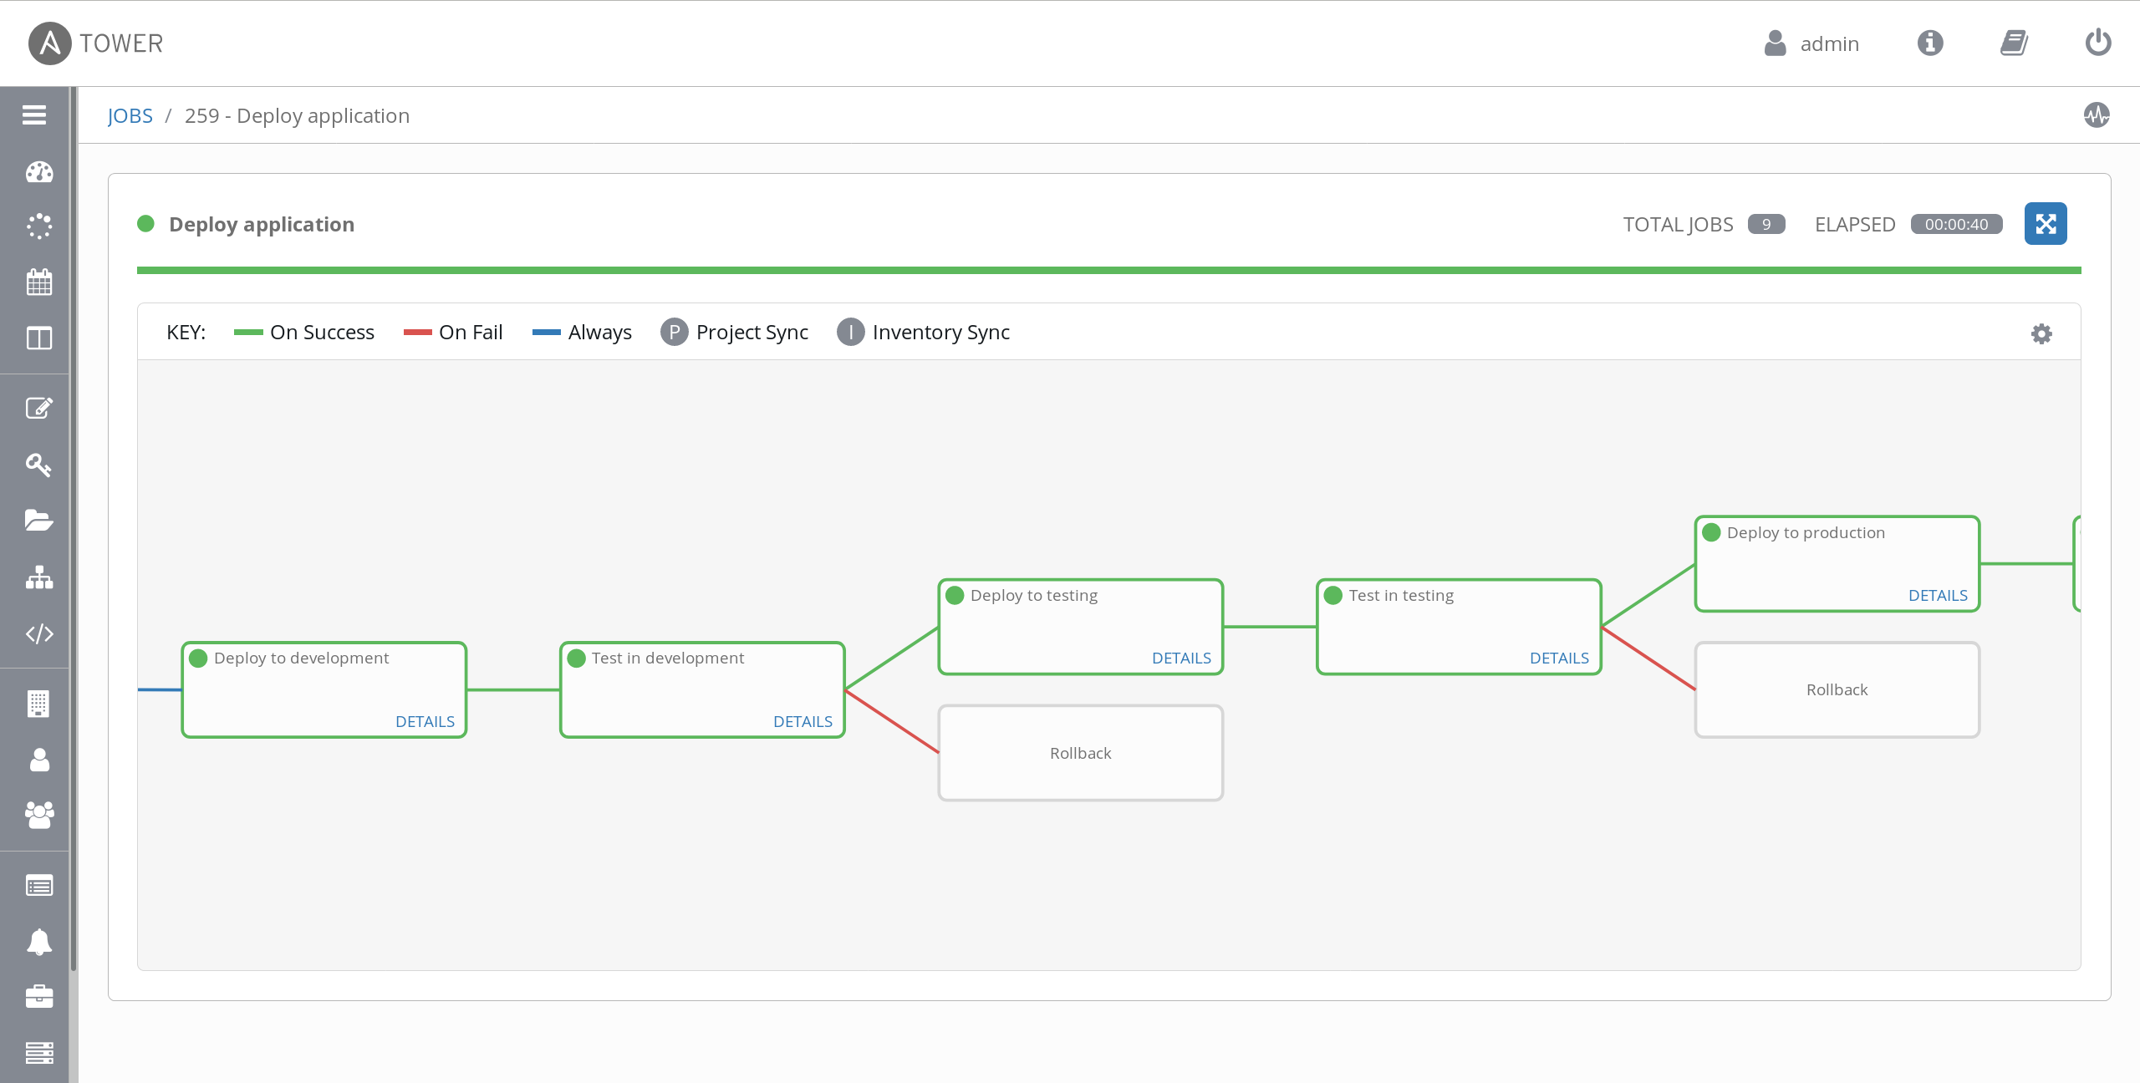The width and height of the screenshot is (2140, 1083).
Task: Open Notifications using the bell icon
Action: (38, 942)
